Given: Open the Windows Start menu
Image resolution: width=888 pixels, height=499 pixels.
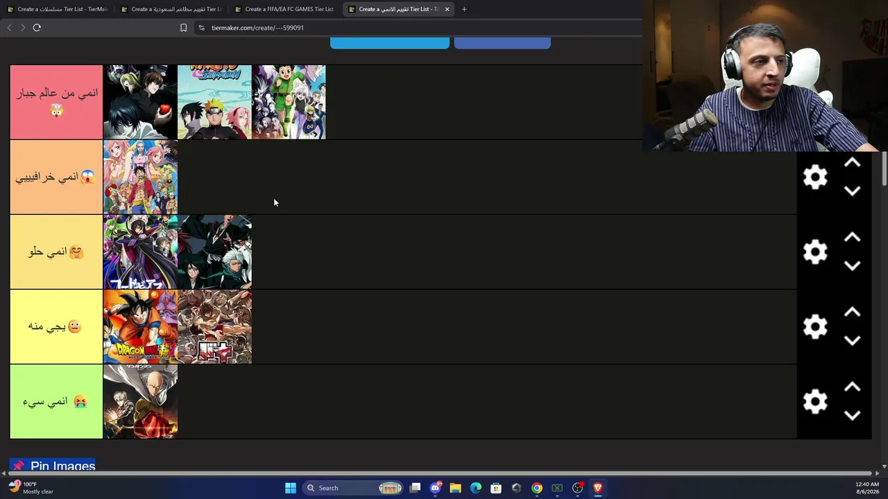Looking at the screenshot, I should 291,488.
